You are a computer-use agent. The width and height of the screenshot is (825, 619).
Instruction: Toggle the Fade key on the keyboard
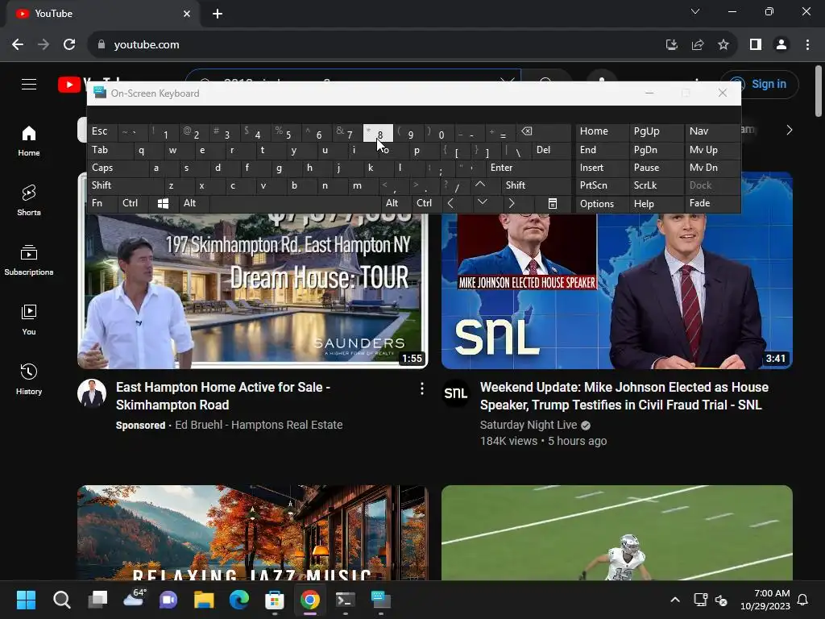coord(712,204)
